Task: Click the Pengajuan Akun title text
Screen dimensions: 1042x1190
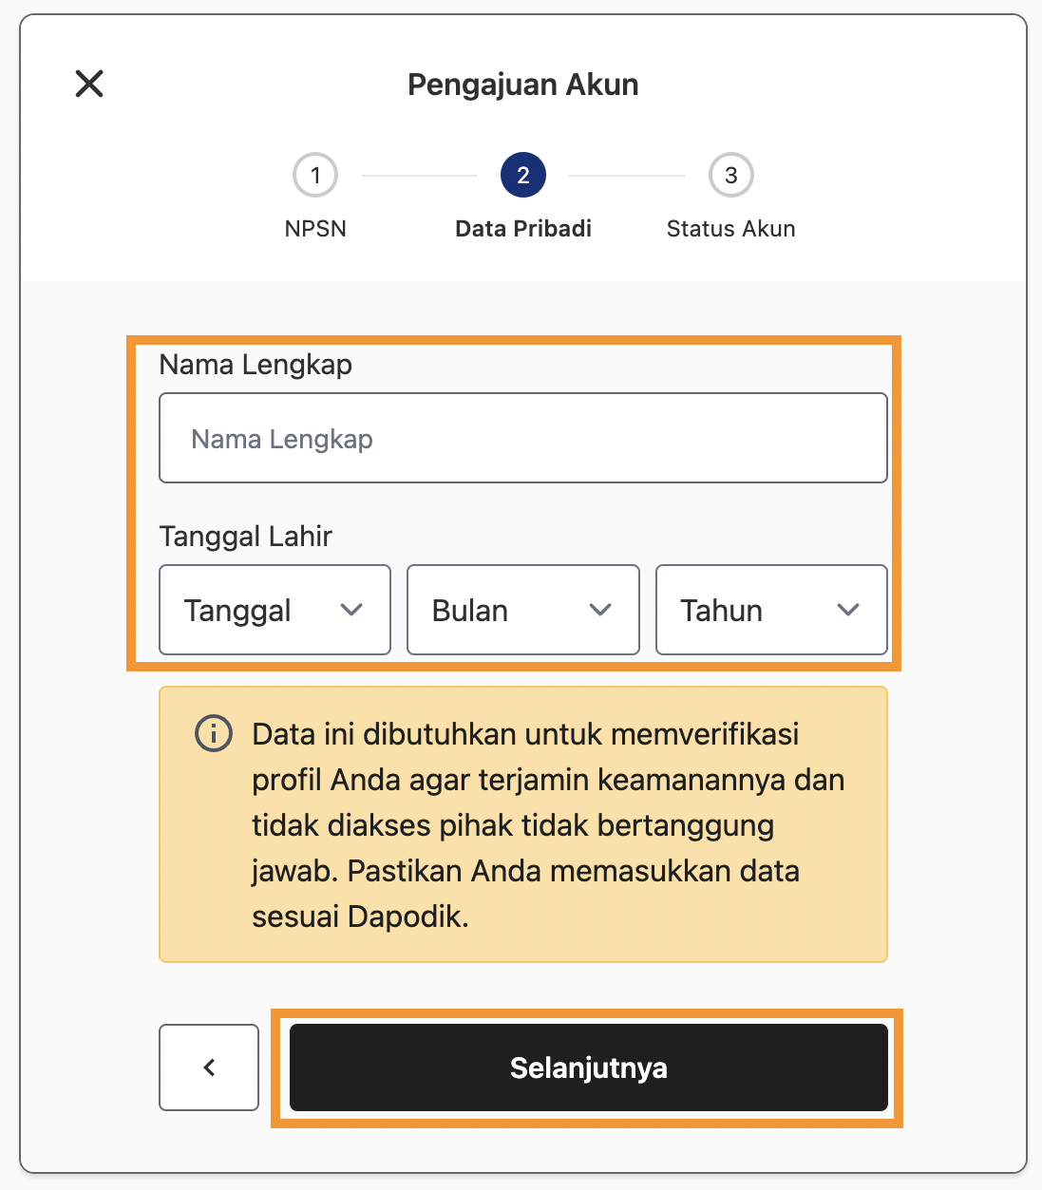Action: 523,85
